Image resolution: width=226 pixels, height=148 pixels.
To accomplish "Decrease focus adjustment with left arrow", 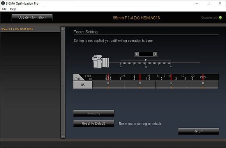I will (137, 54).
